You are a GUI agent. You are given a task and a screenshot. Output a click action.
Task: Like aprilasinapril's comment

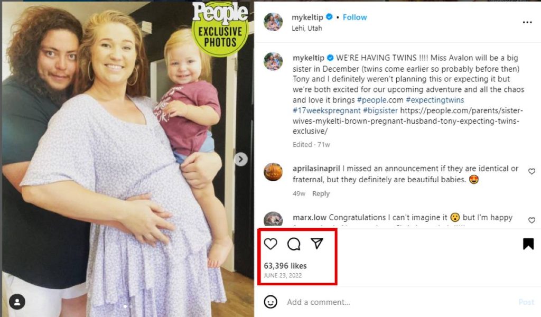(531, 171)
